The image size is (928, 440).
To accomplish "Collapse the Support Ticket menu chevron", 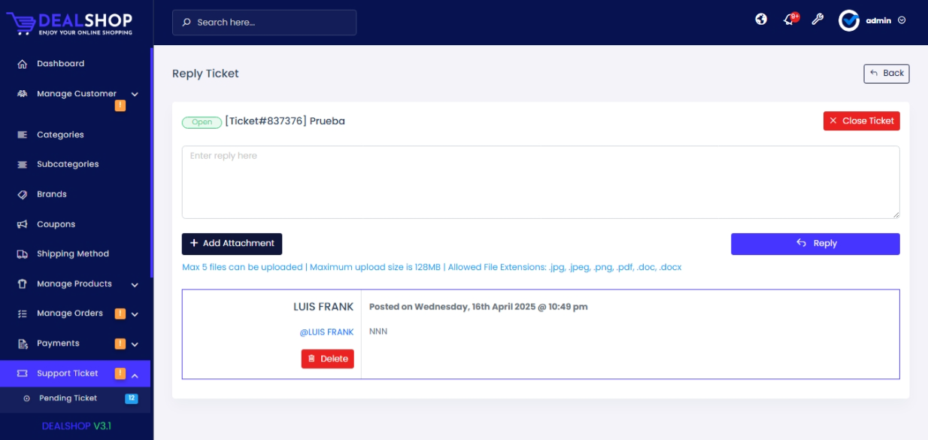I will pos(135,374).
